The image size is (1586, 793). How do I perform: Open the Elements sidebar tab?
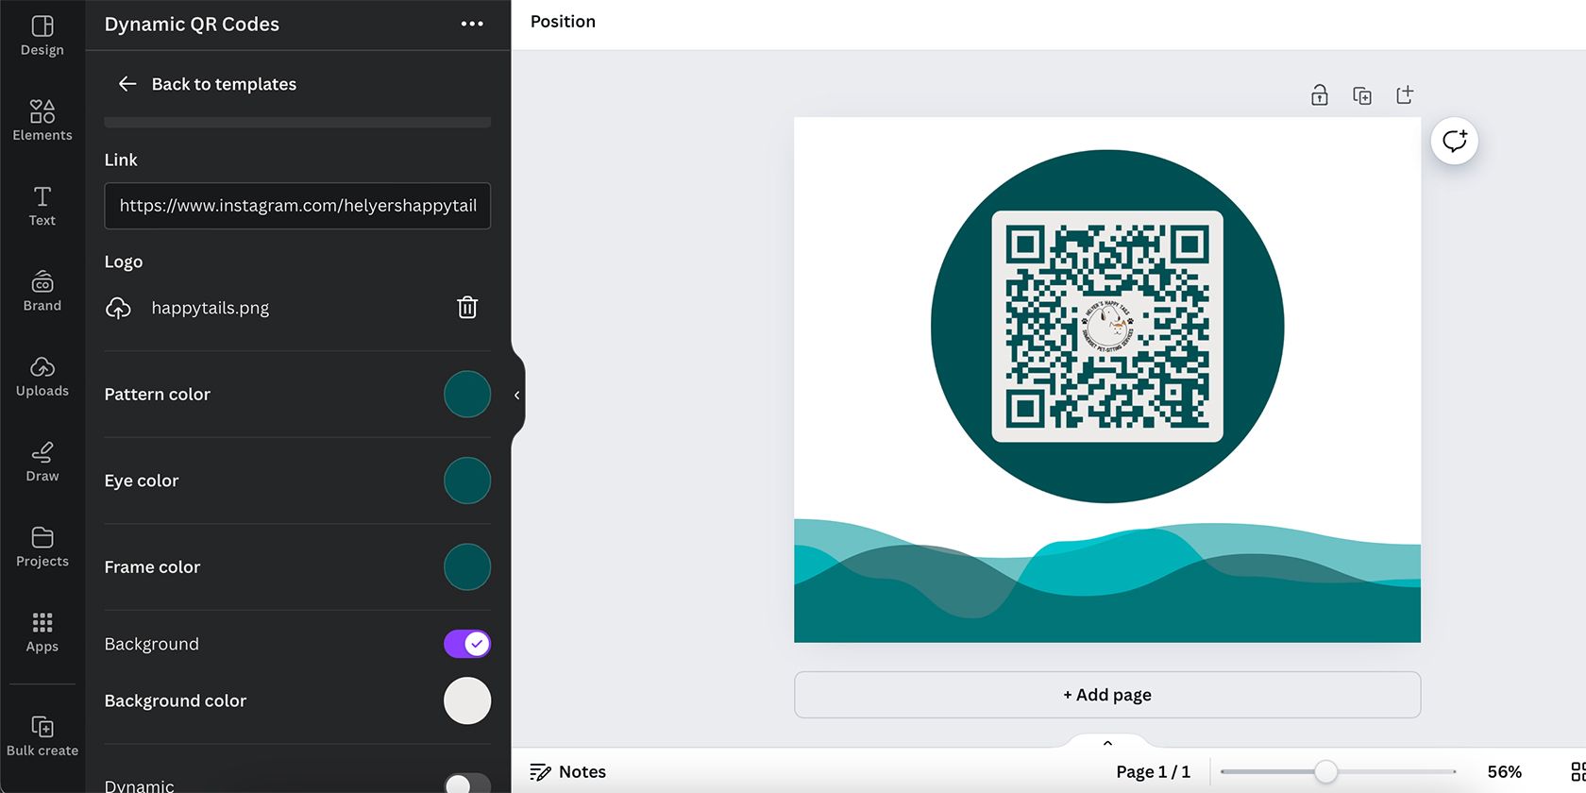coord(42,121)
